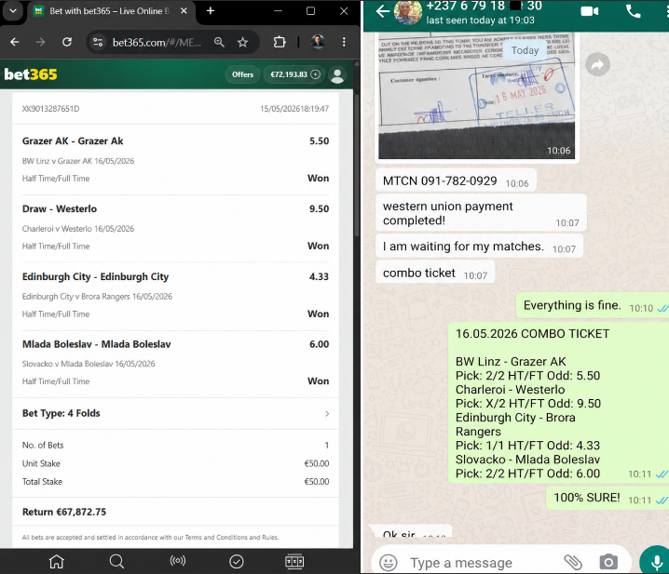
Task: Click the combo ticket message
Action: pos(435,273)
